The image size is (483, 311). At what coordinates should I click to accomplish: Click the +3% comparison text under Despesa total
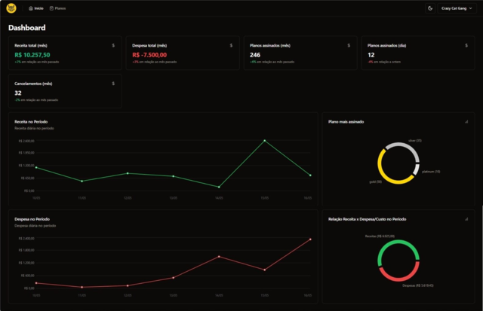pos(154,62)
